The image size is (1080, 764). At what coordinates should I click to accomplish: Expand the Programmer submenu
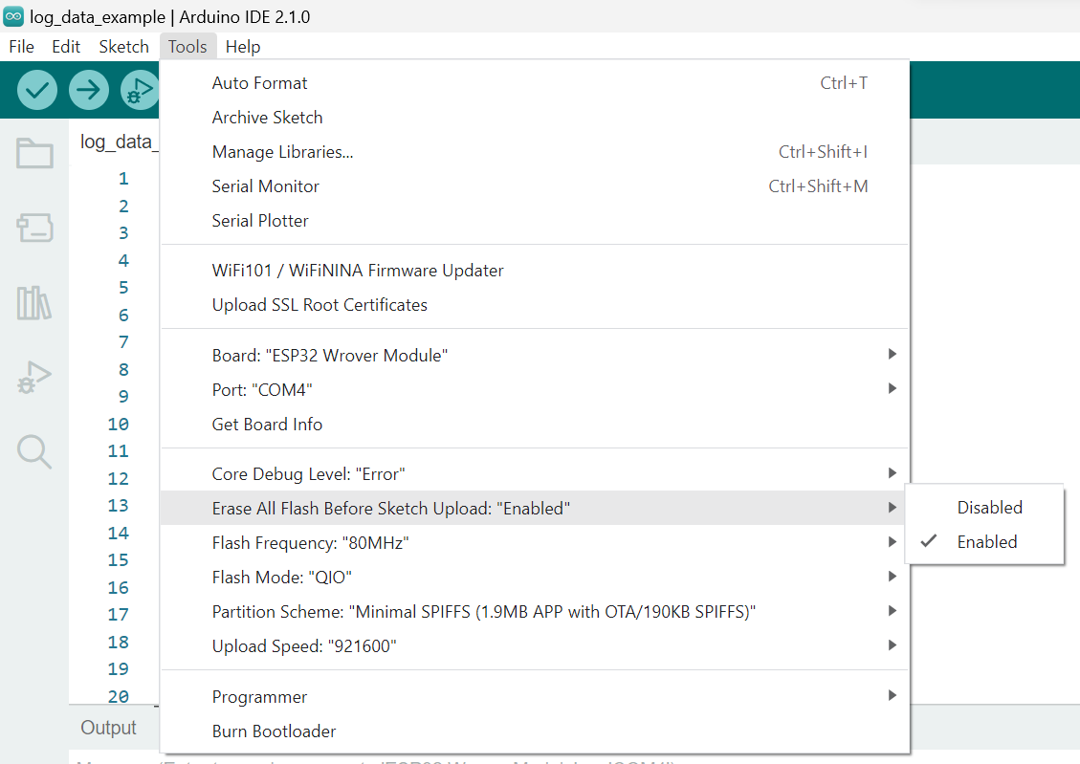tap(535, 696)
